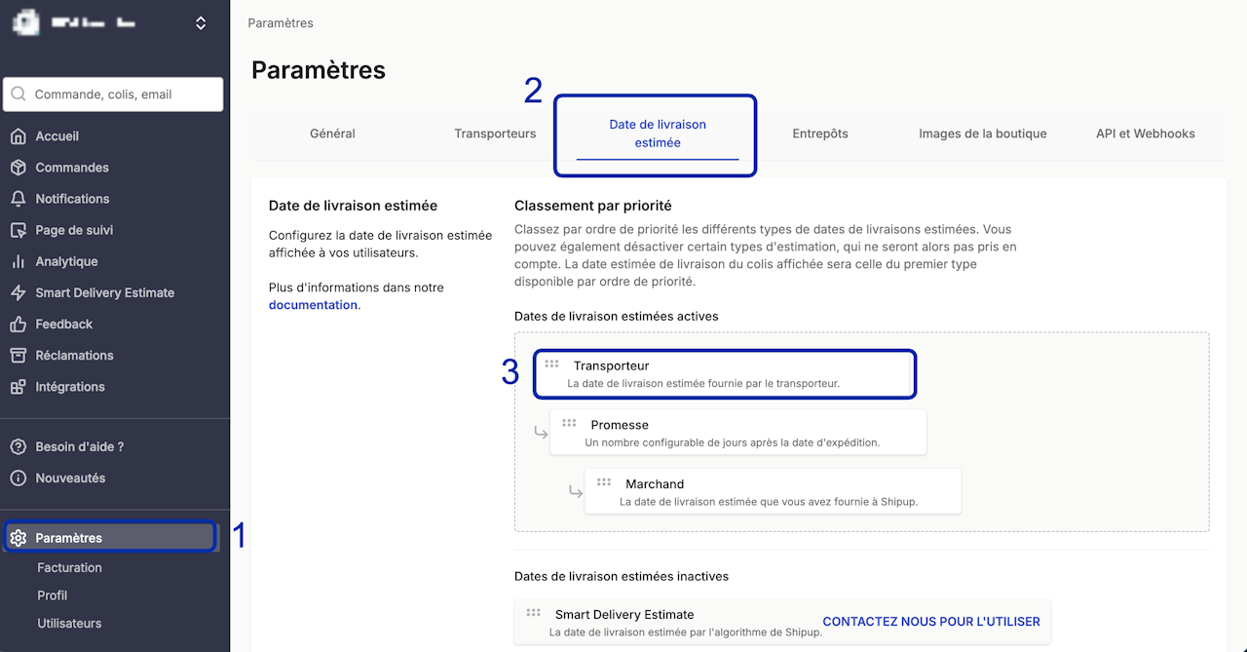Viewport: 1247px width, 652px height.
Task: Click the Analytique bar chart icon
Action: 18,261
